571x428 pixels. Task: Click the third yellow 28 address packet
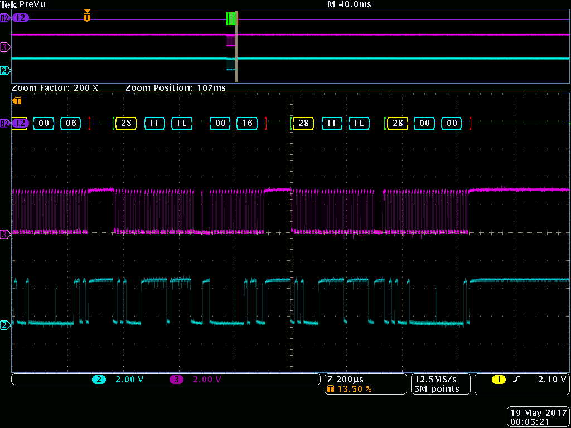click(398, 123)
